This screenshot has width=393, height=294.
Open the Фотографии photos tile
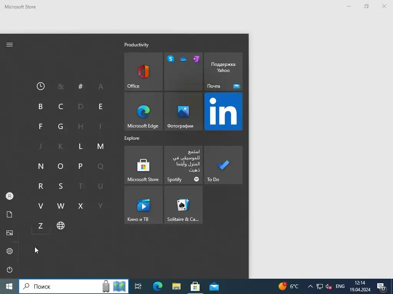click(x=183, y=111)
